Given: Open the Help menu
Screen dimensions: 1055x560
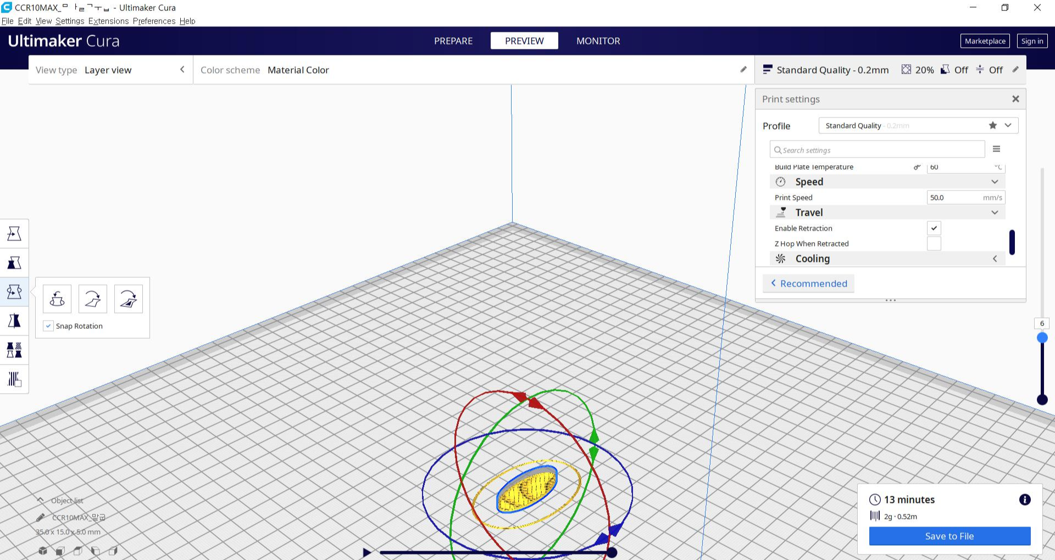Looking at the screenshot, I should (187, 21).
